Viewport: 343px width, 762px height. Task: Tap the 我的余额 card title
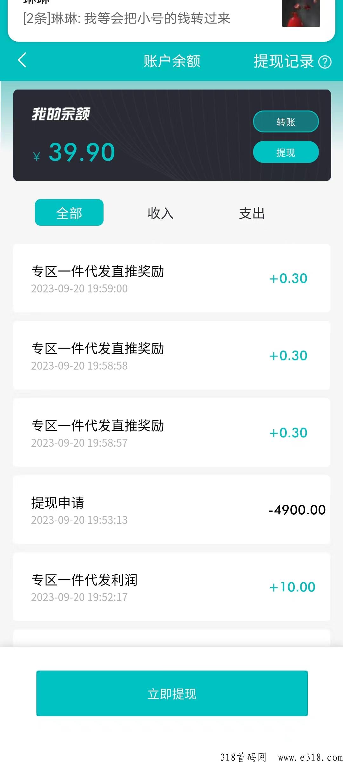point(61,114)
